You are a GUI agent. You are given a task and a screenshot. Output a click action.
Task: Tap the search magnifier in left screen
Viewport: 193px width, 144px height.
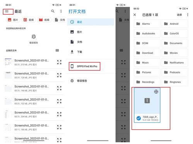(x=53, y=11)
